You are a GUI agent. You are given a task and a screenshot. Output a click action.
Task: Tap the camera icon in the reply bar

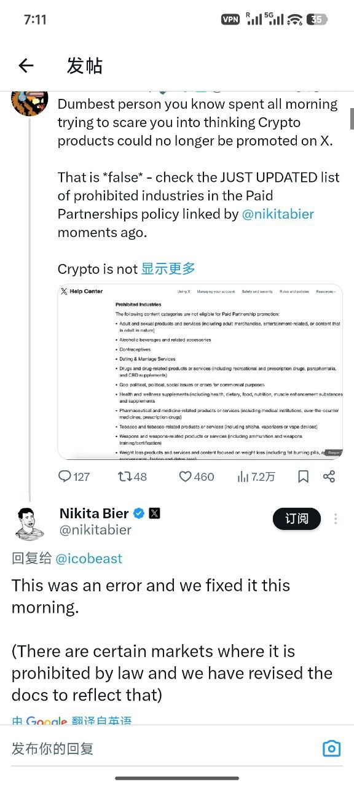[x=331, y=749]
